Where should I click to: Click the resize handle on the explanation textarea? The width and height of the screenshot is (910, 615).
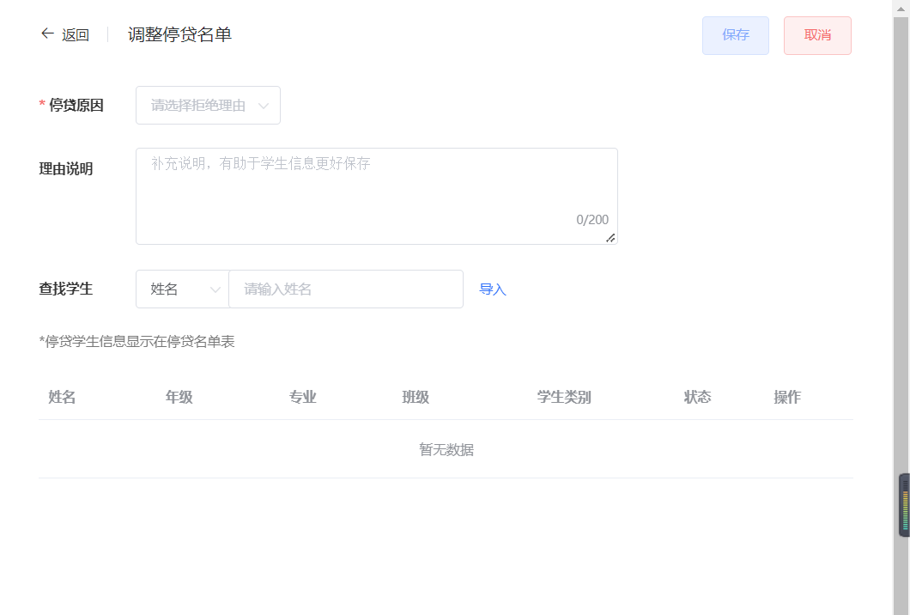pos(611,239)
